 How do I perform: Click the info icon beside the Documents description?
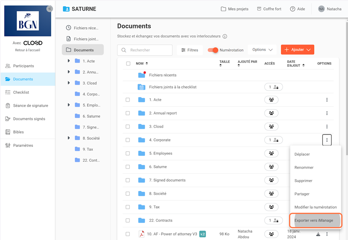225,37
